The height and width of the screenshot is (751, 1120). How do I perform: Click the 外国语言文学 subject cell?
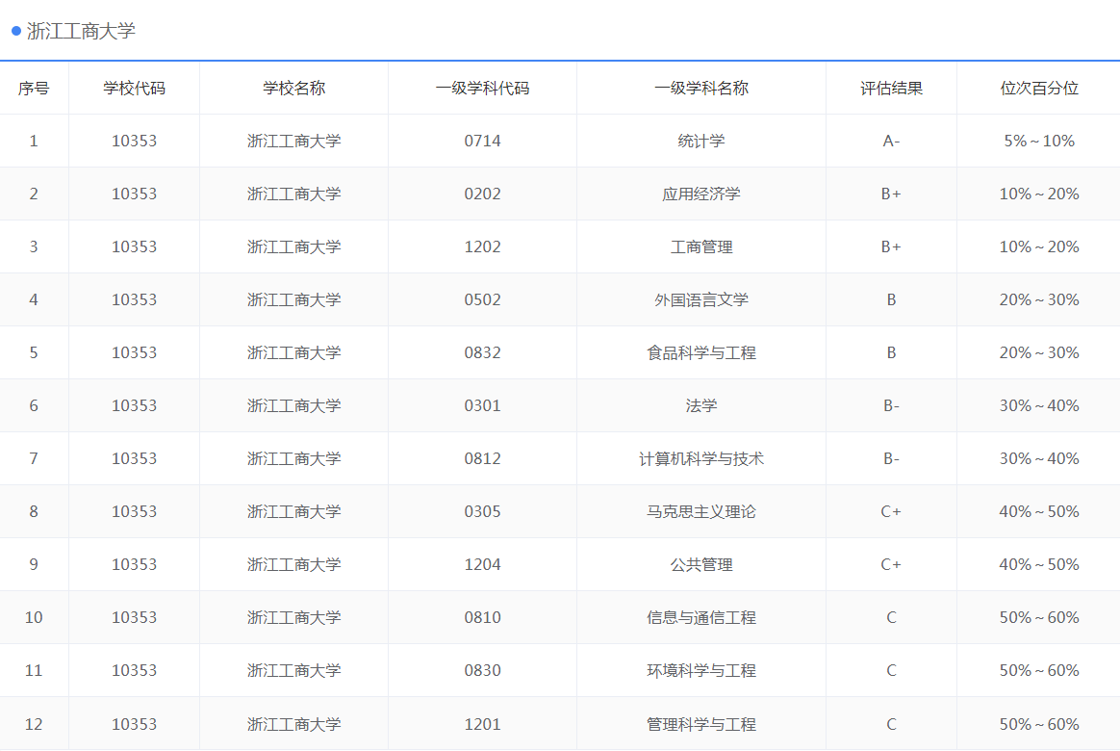(701, 299)
